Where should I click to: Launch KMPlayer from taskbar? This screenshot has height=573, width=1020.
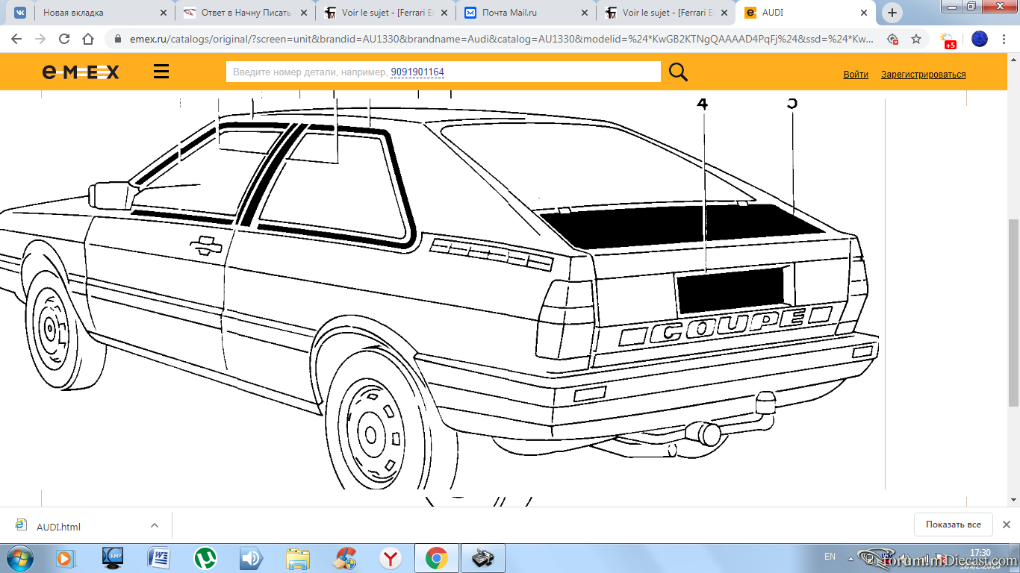click(x=113, y=557)
